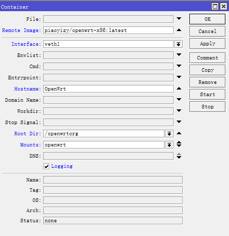Expand the File field arrow
Viewport: 229px width, 236px height.
pyautogui.click(x=179, y=19)
